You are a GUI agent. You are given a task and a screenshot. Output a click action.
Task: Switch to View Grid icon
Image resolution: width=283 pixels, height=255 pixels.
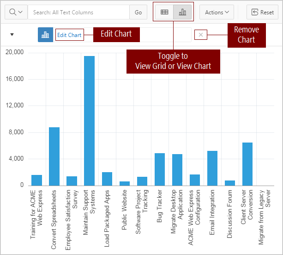pos(164,12)
